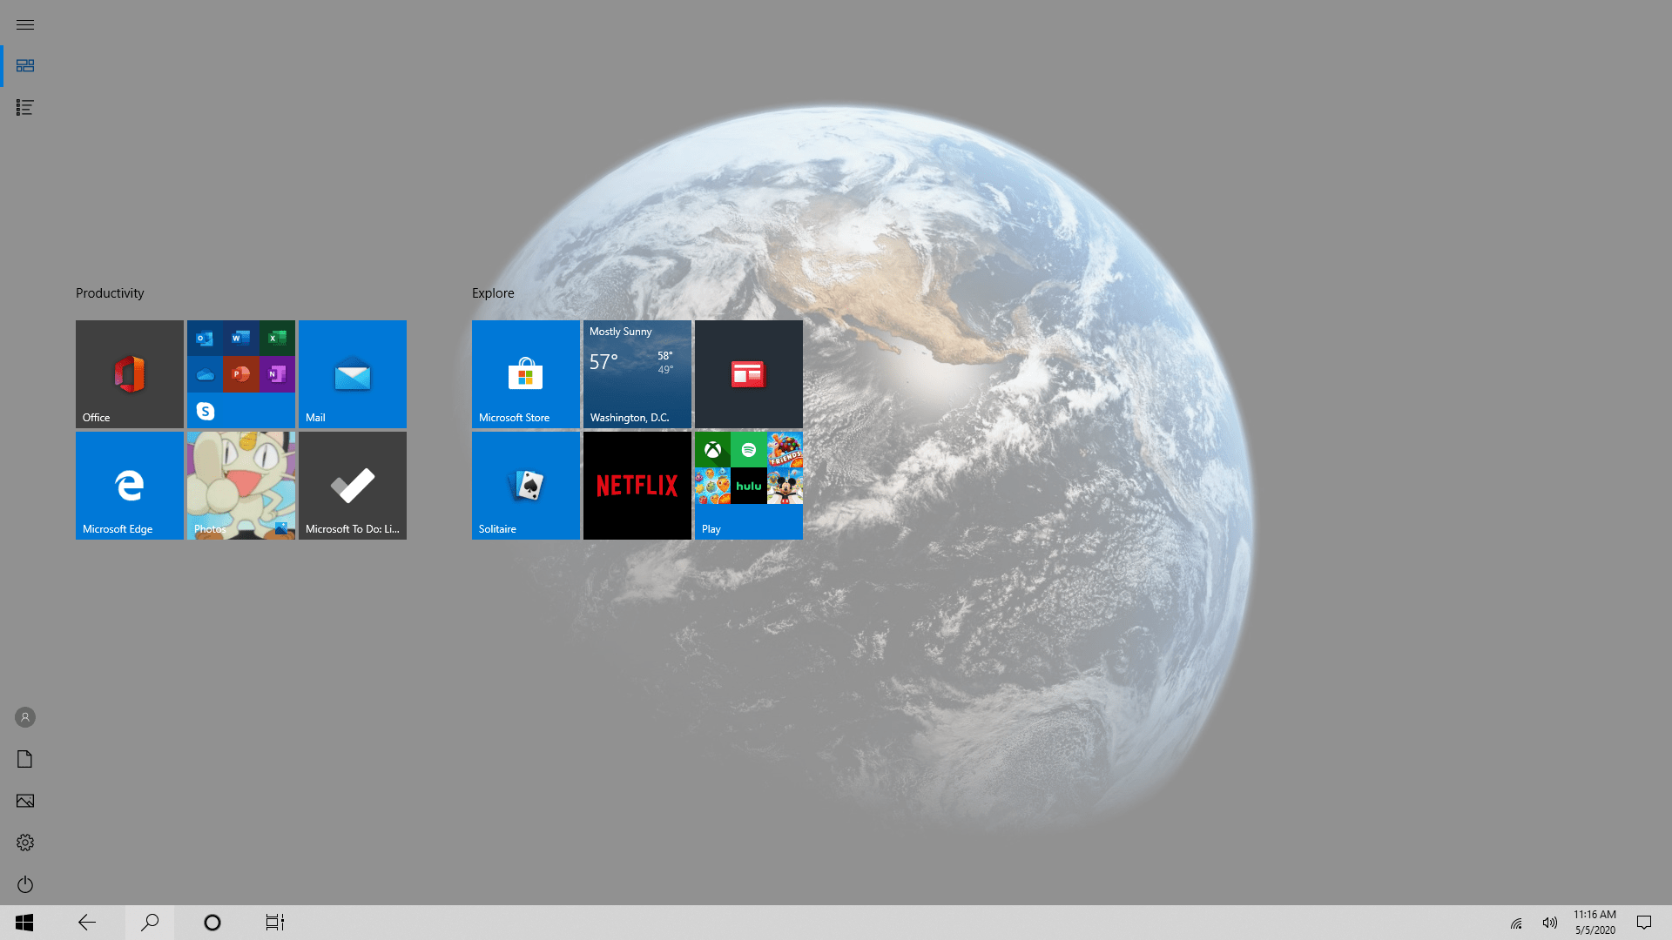Open Microsoft Edge tile
1672x940 pixels.
point(129,486)
